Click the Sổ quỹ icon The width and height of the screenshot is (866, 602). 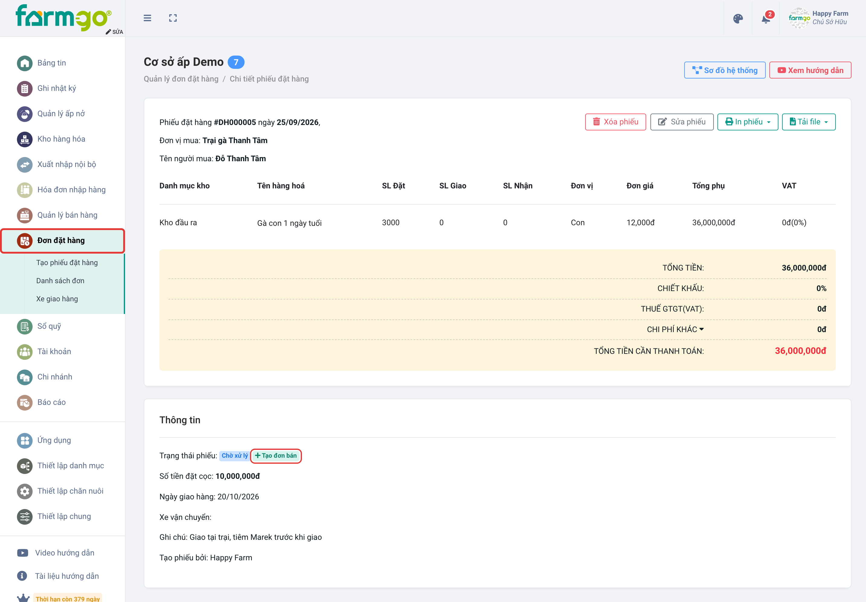tap(24, 326)
